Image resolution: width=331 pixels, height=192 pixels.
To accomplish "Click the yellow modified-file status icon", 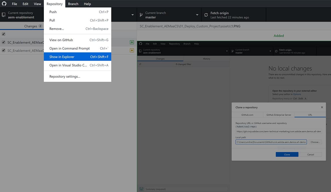I will 132,50.
